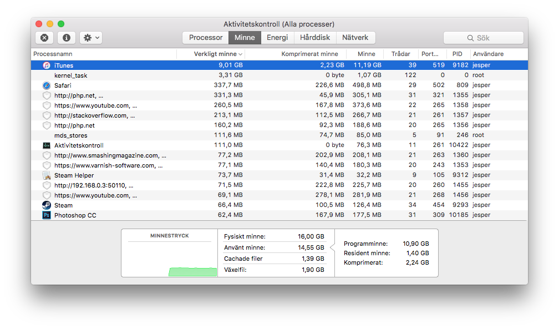Click the Photoshop CC icon
Image resolution: width=559 pixels, height=329 pixels.
pos(47,215)
